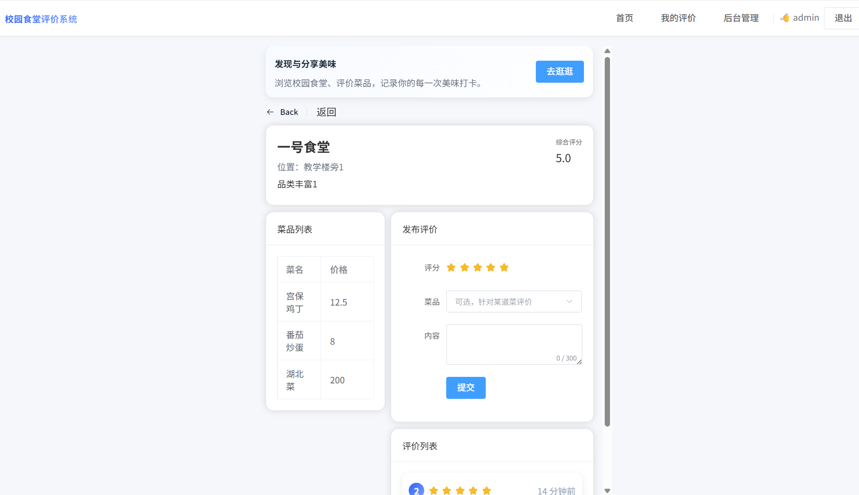This screenshot has width=859, height=495.
Task: Click the textarea resize handle in 内容
Action: [x=579, y=362]
